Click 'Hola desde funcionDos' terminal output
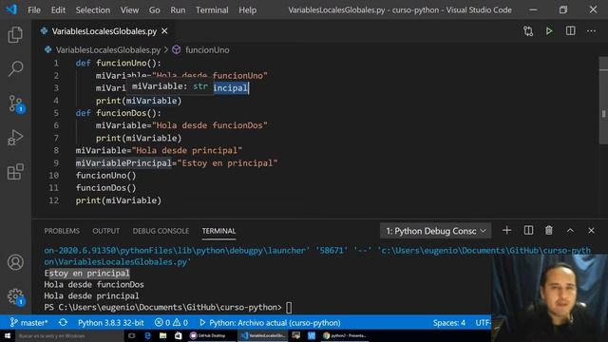This screenshot has height=342, width=608. [94, 285]
